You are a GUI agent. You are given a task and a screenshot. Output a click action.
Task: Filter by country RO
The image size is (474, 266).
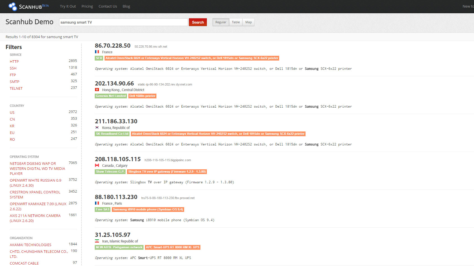click(x=12, y=139)
